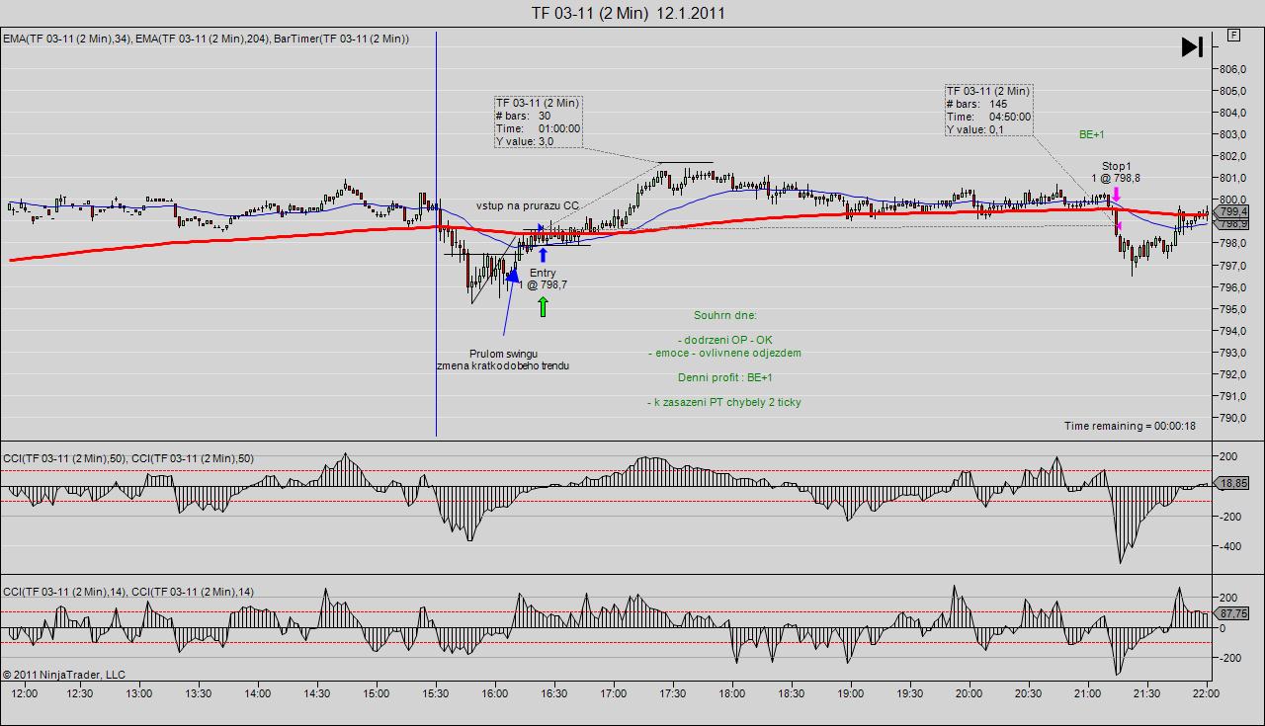Click the 12:00 time axis label

pyautogui.click(x=24, y=693)
